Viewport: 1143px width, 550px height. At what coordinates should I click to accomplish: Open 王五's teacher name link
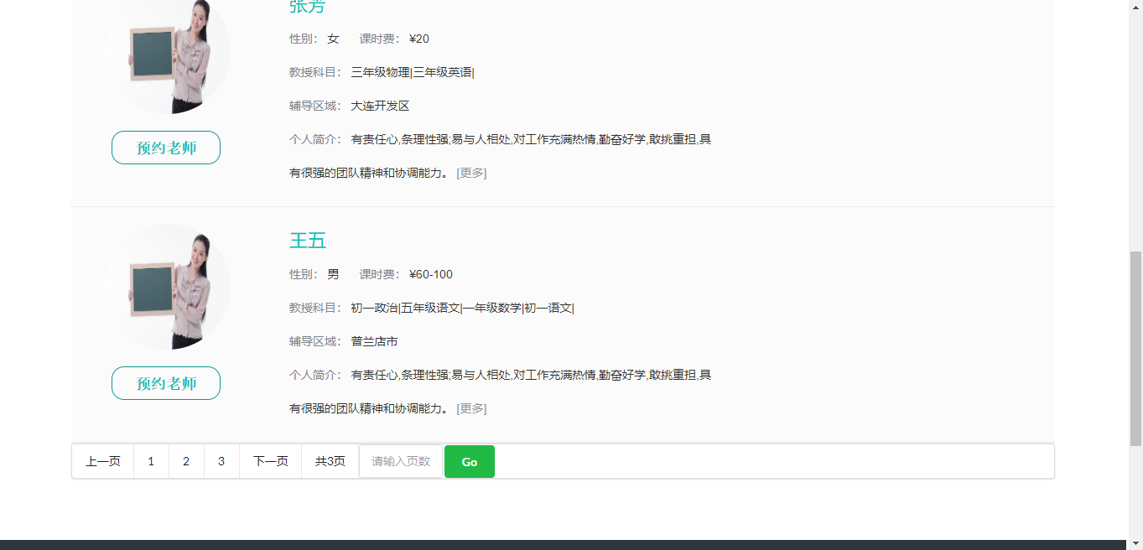308,241
